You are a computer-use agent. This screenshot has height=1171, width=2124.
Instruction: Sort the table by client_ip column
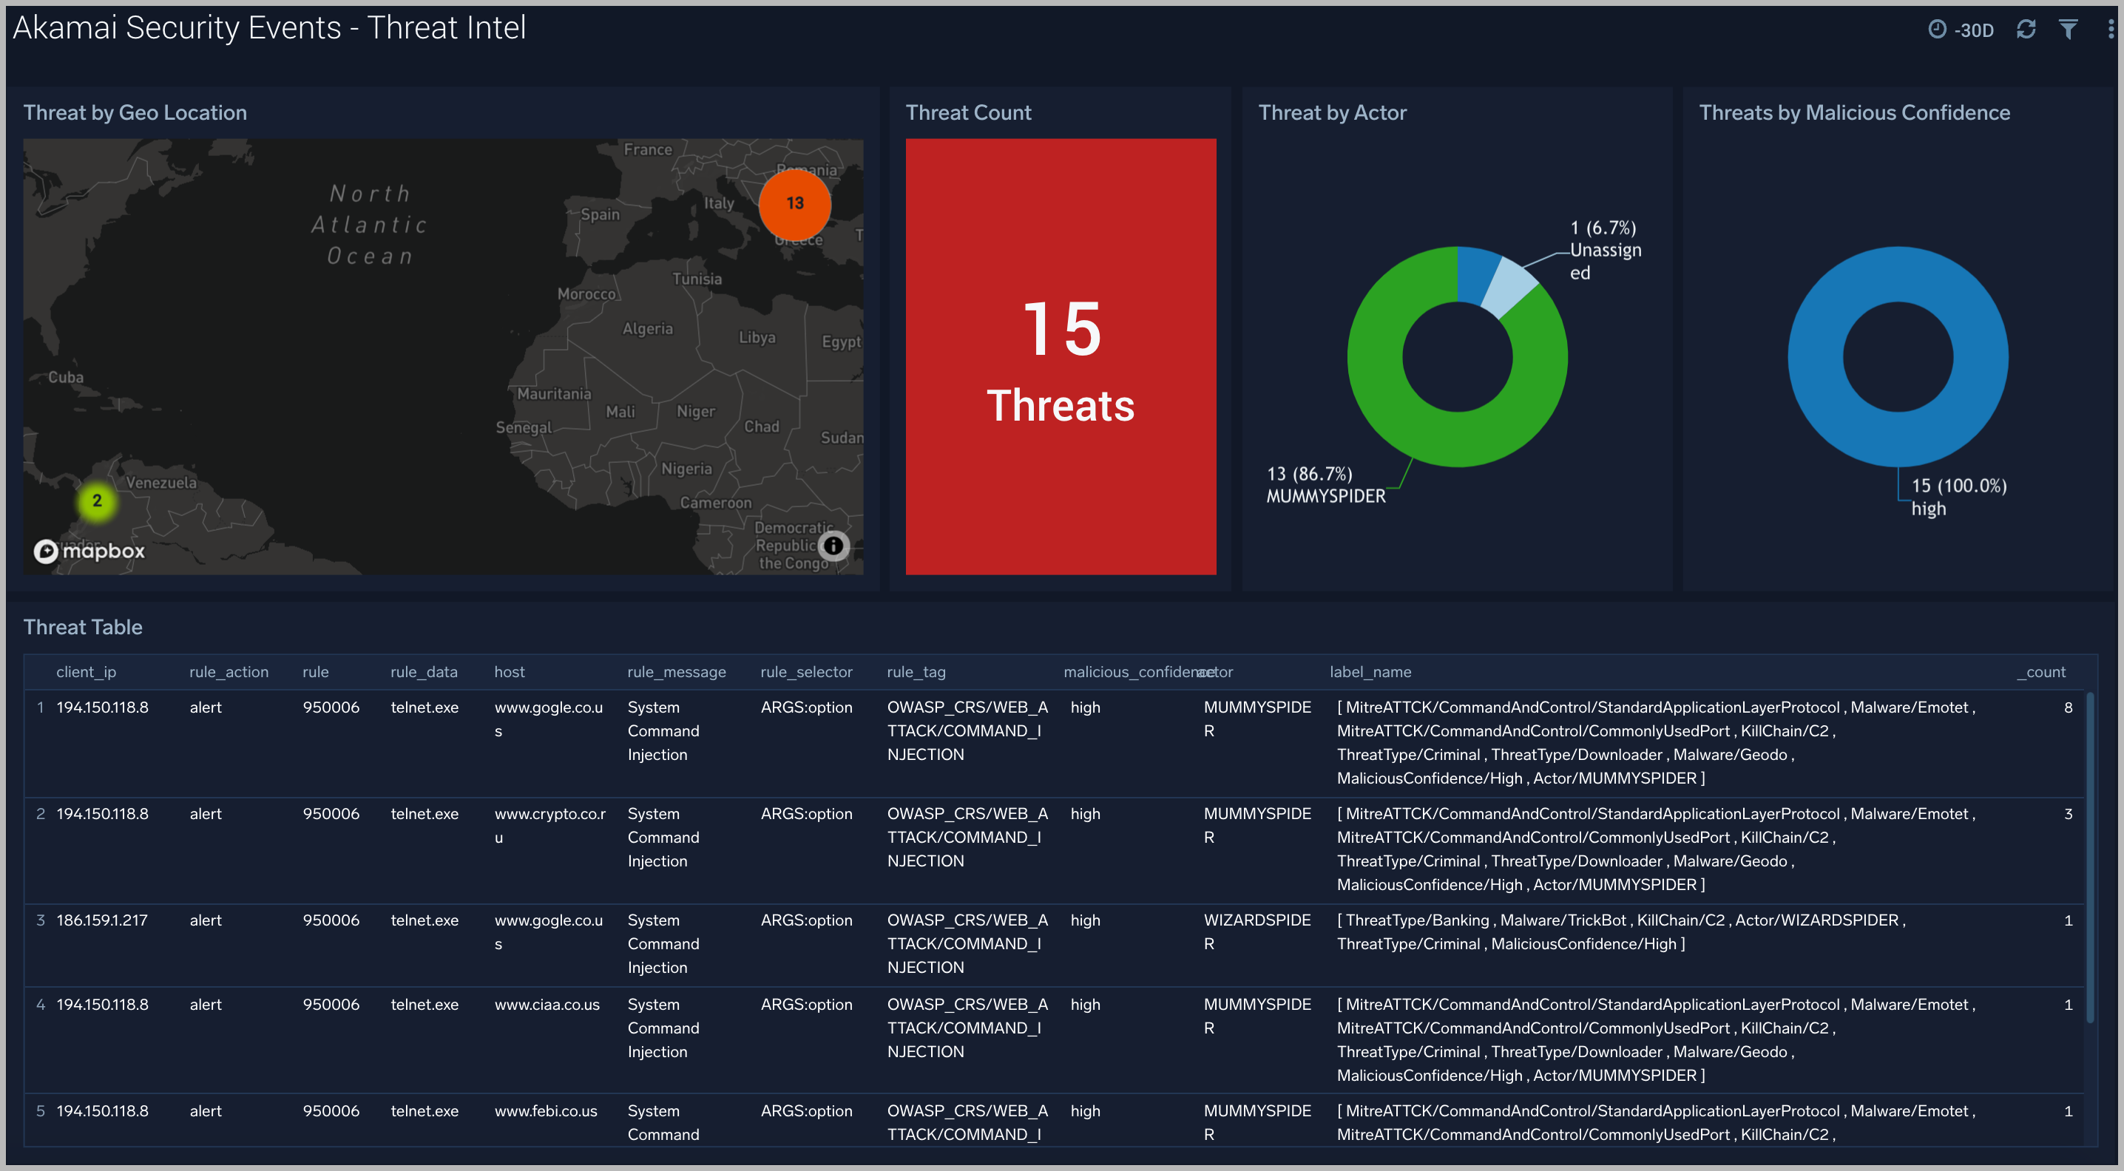pos(86,671)
